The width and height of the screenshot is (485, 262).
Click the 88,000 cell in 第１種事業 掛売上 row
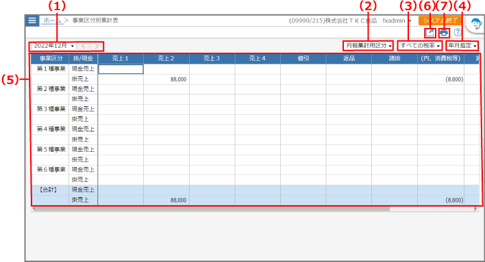166,79
